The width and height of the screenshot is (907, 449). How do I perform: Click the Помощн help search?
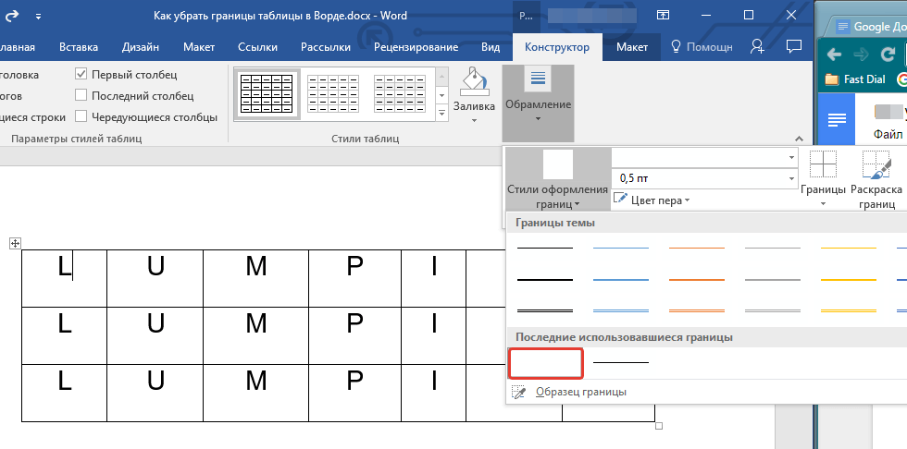point(701,47)
